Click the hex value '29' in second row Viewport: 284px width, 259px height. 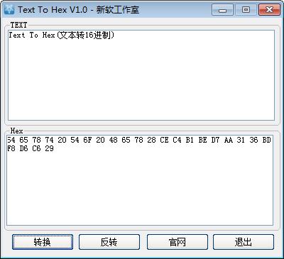click(49, 148)
